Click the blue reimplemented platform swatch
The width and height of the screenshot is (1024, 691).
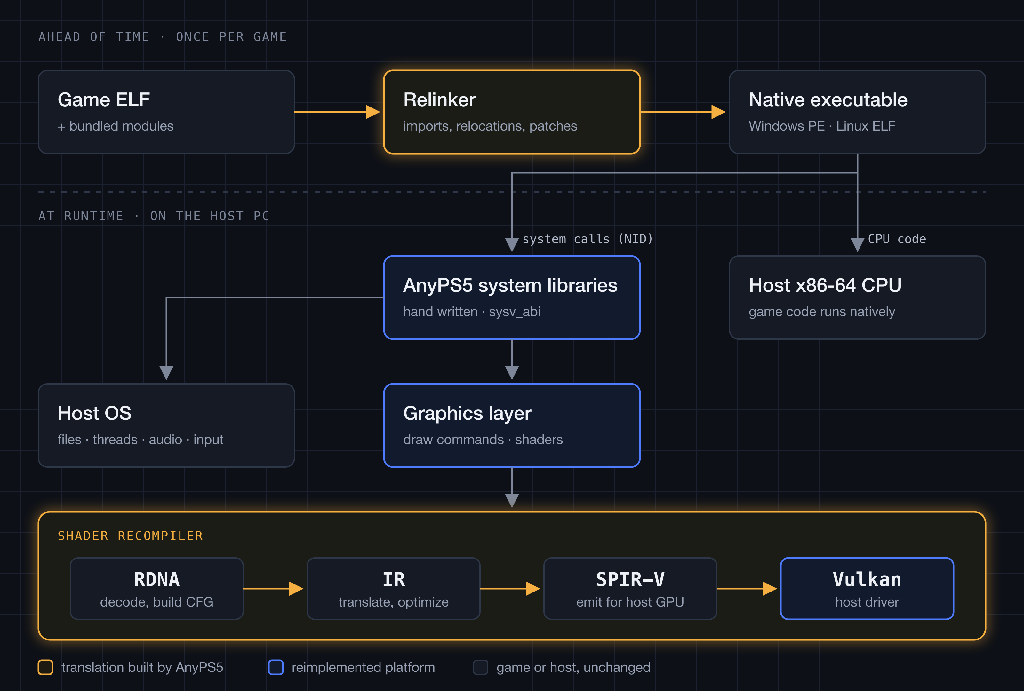coord(276,667)
